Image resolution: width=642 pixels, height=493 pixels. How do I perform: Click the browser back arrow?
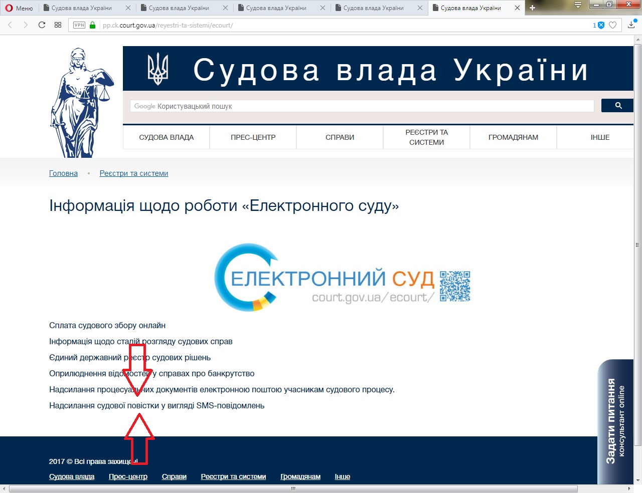10,25
